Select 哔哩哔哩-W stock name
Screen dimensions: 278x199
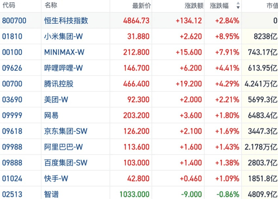(x=63, y=68)
